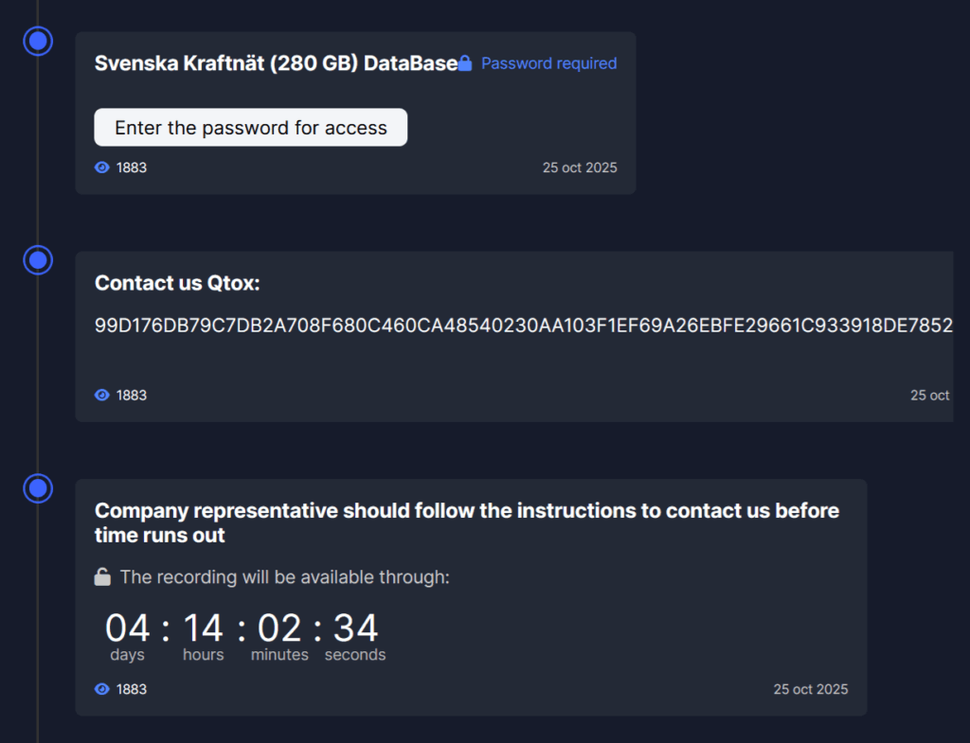Click the countdown seconds value 34
Screen dimensions: 970x743
click(x=355, y=628)
